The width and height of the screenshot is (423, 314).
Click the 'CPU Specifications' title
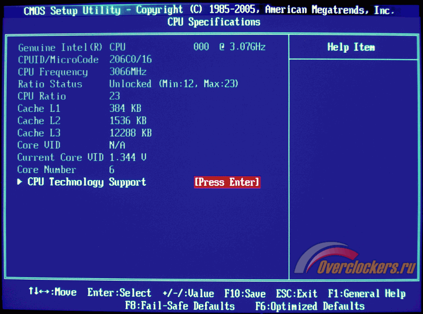pyautogui.click(x=214, y=22)
